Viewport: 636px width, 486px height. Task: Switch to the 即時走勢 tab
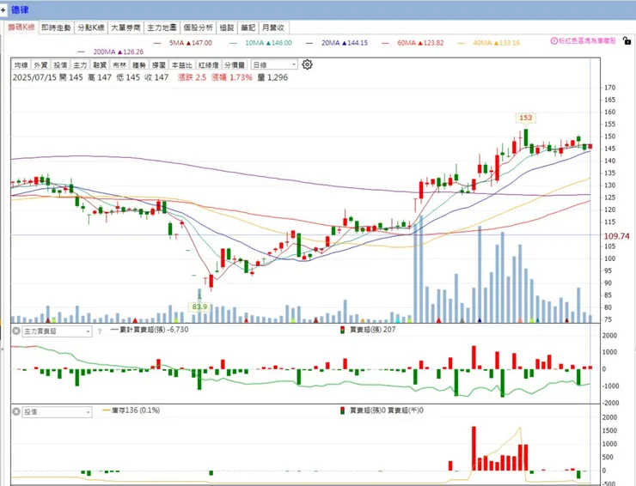click(57, 27)
